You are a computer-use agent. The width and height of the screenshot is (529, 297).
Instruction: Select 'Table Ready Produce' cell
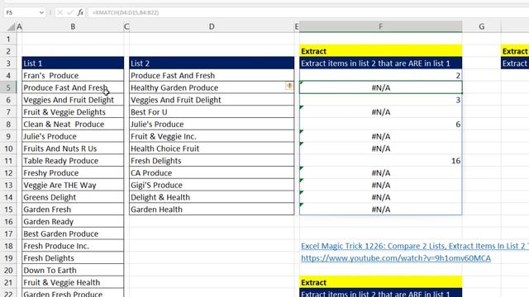click(73, 161)
